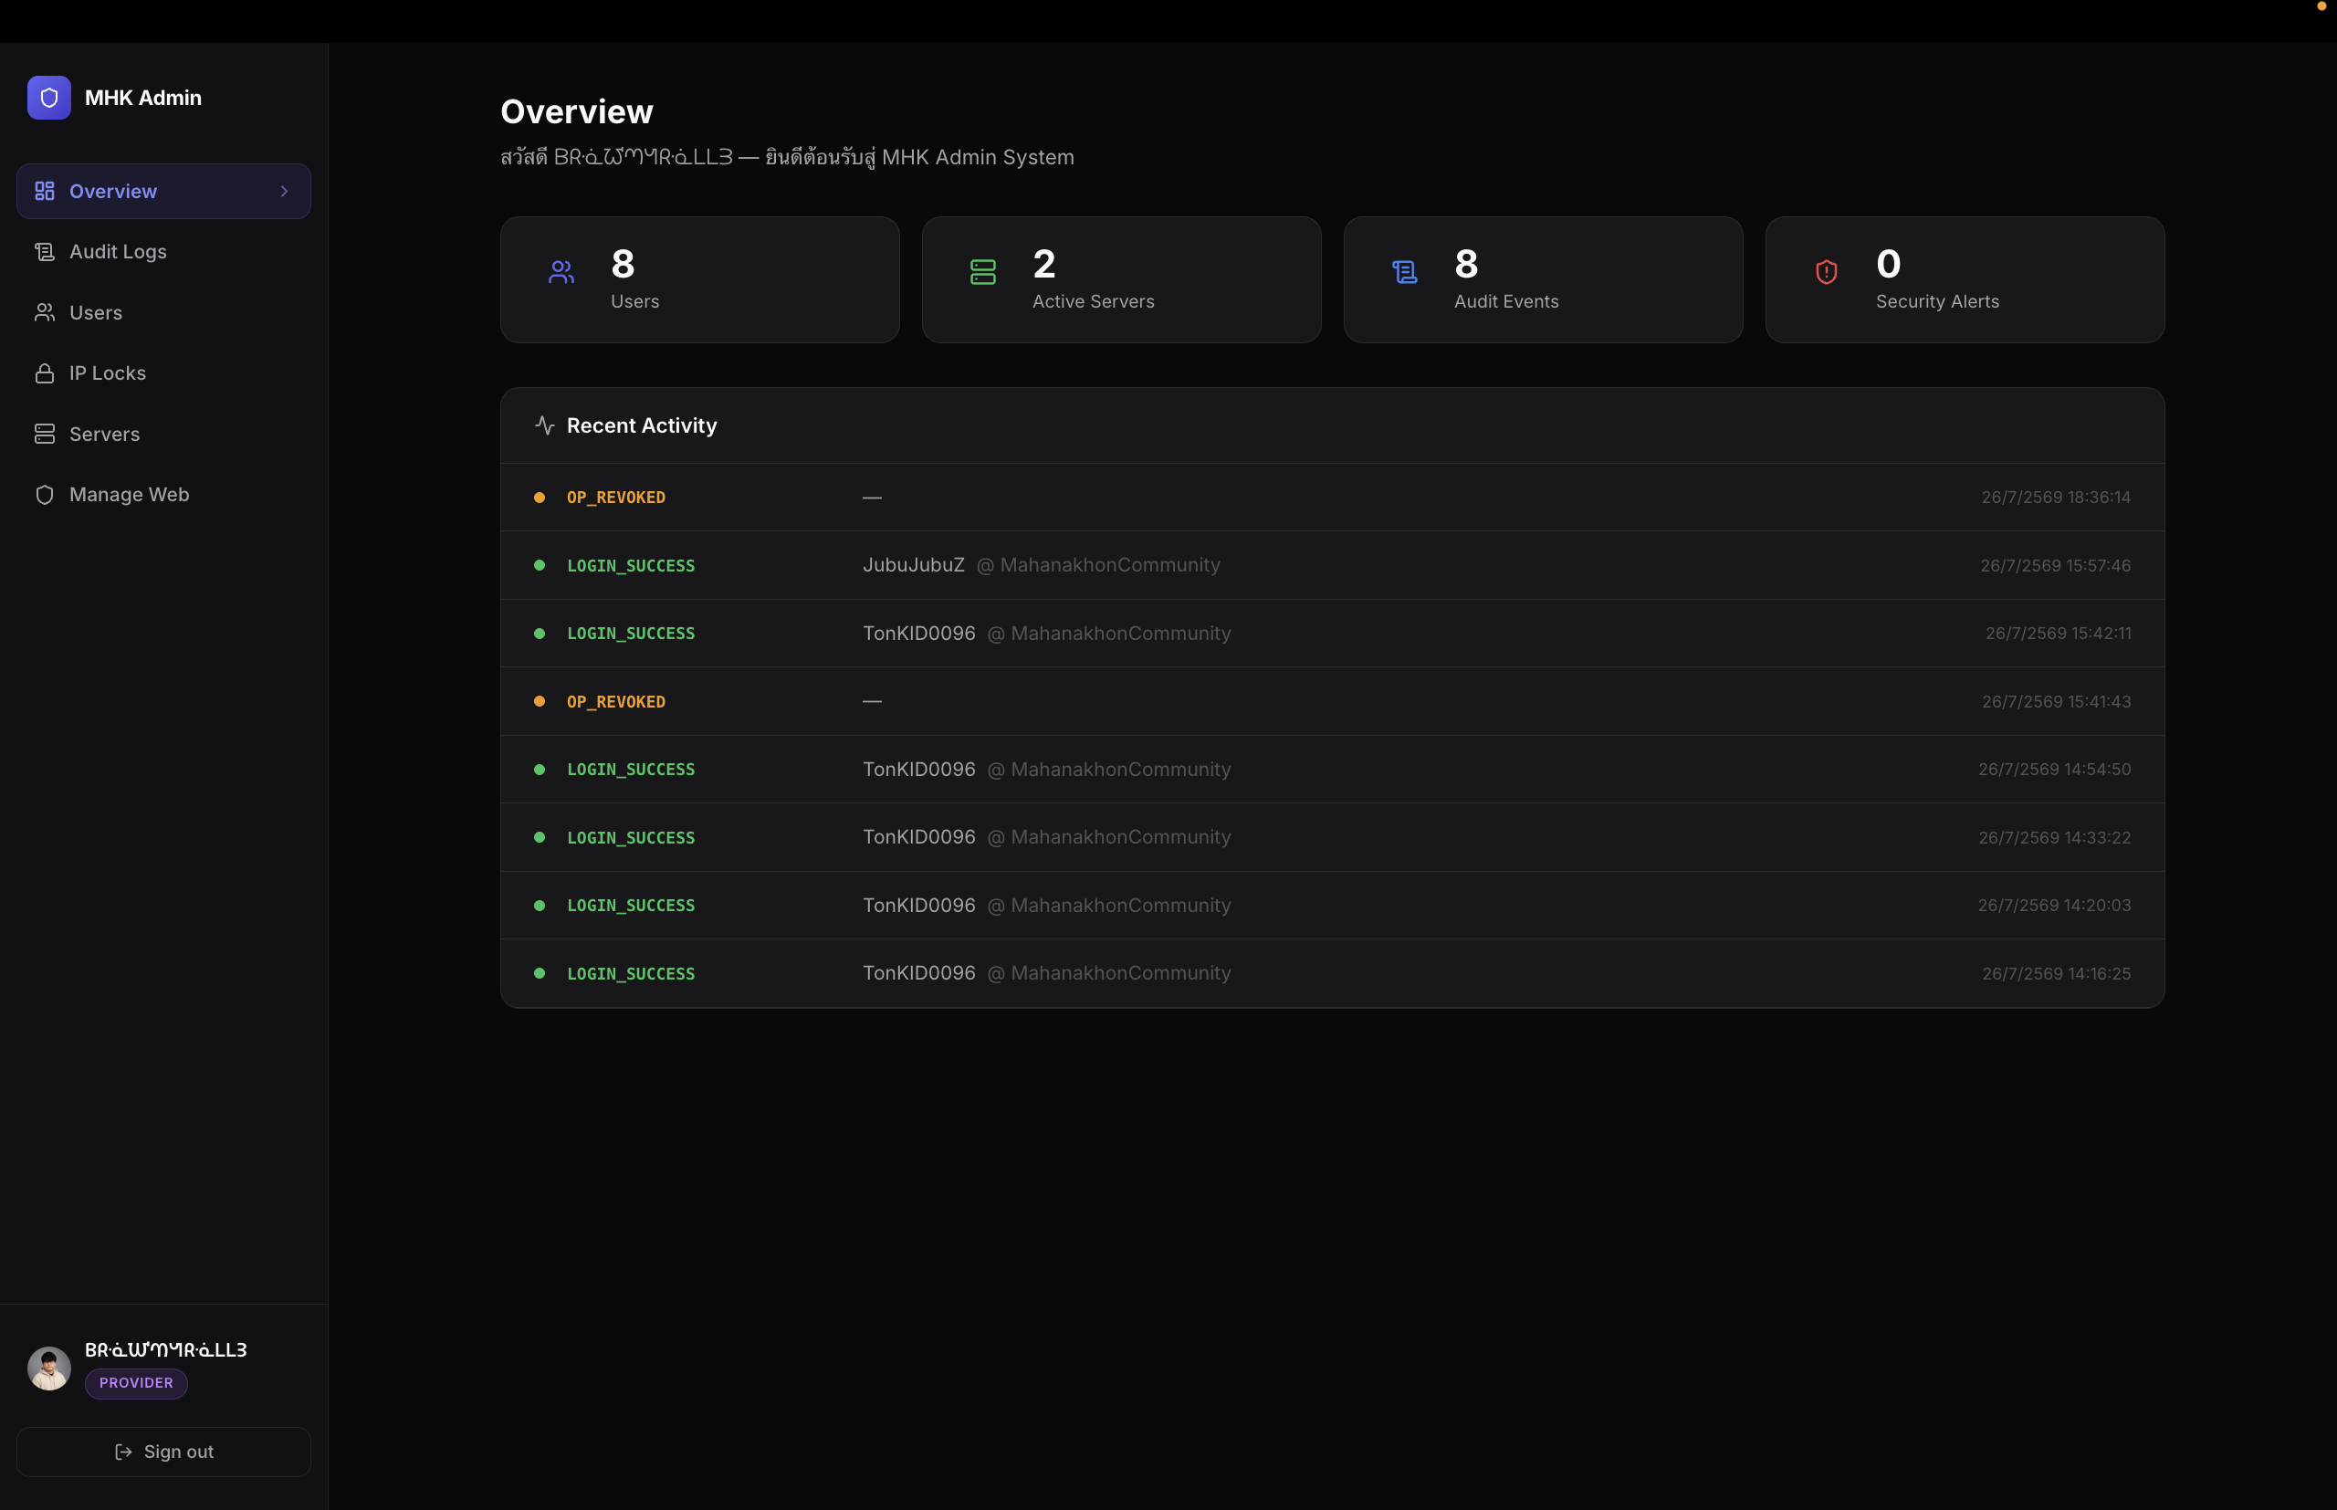Click the orange indicator dot in top-right corner
This screenshot has width=2337, height=1510.
coord(2321,5)
